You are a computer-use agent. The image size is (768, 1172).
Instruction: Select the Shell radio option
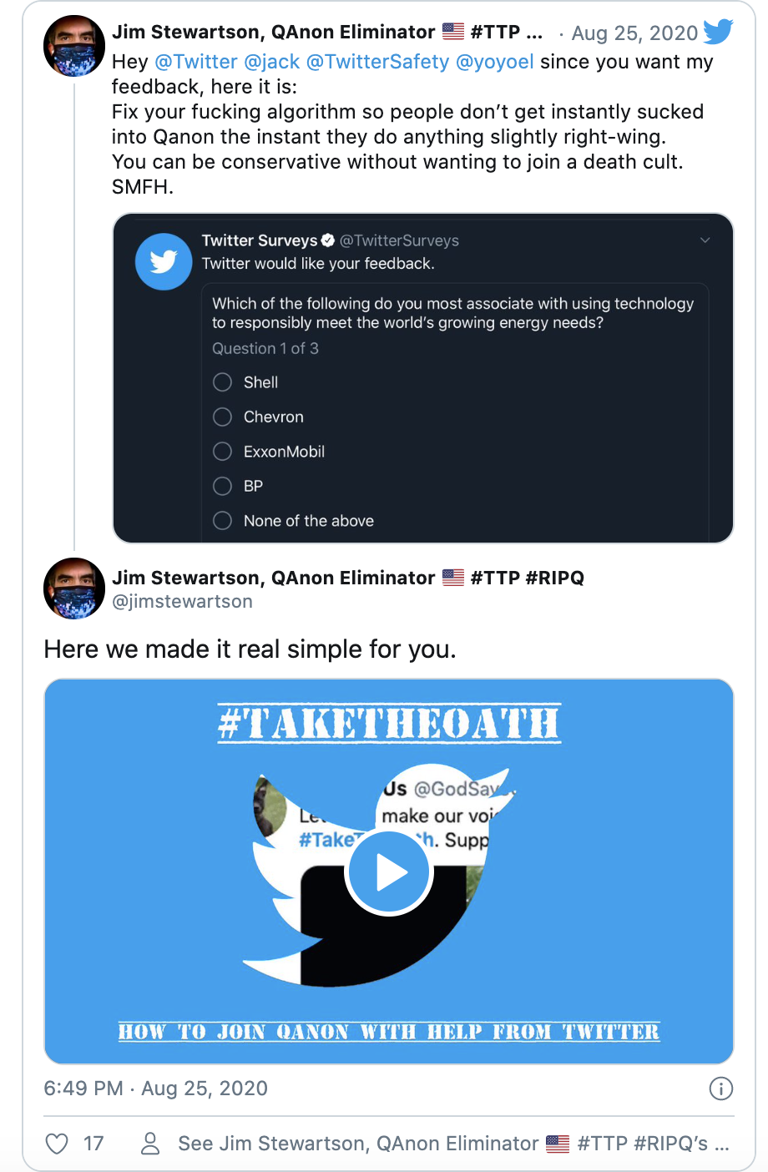coord(223,382)
